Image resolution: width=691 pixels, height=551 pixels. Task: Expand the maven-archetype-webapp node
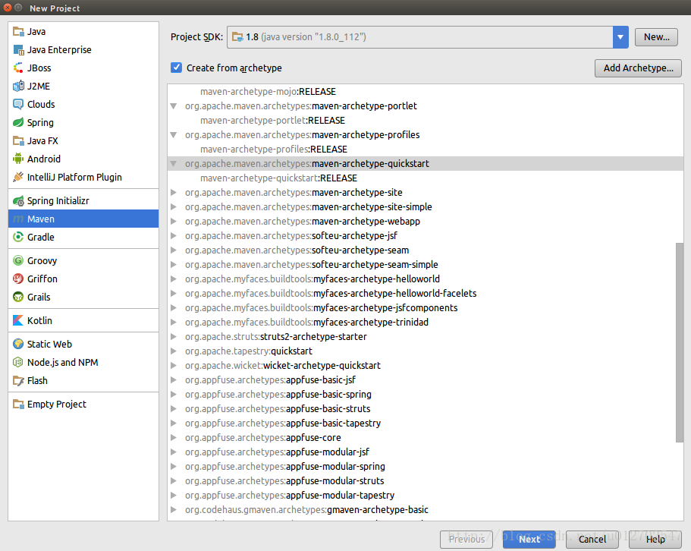pos(174,222)
